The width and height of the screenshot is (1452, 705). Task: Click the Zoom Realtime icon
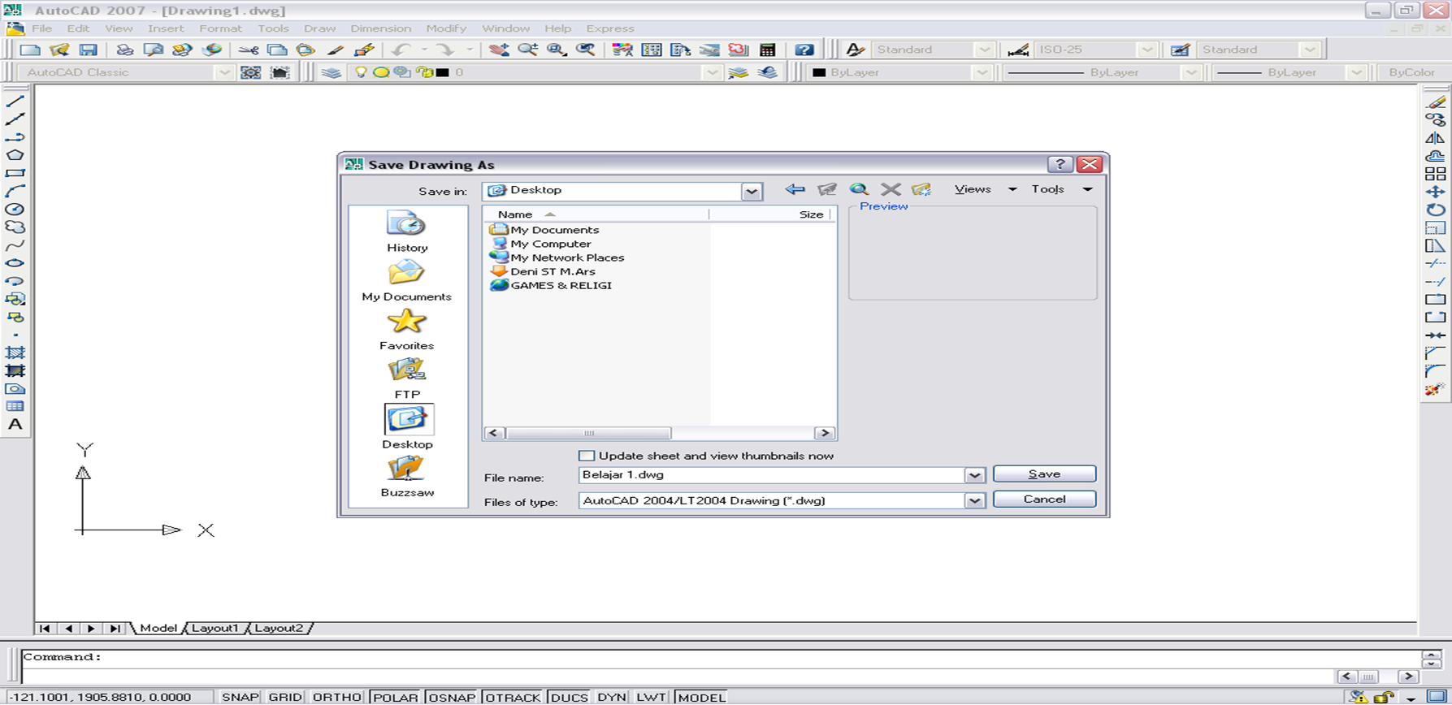527,50
